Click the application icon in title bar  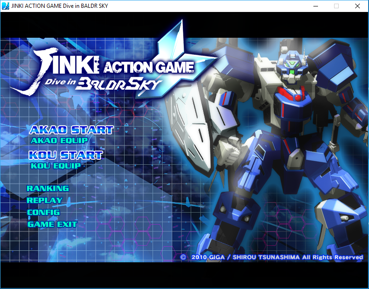6,6
